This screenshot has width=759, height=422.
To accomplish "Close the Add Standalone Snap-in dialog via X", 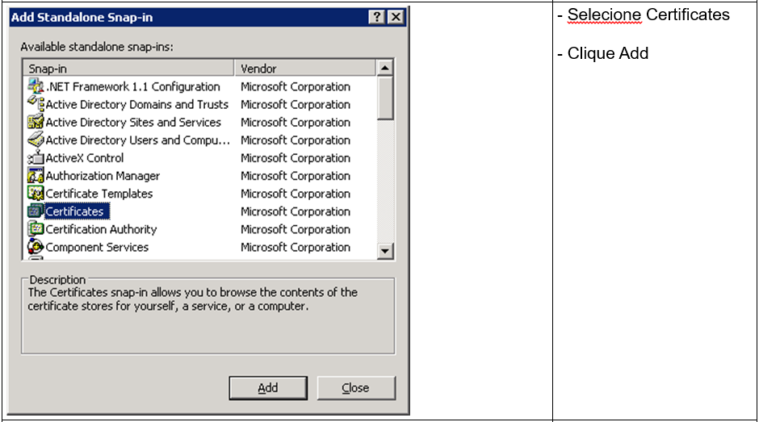I will (x=396, y=18).
